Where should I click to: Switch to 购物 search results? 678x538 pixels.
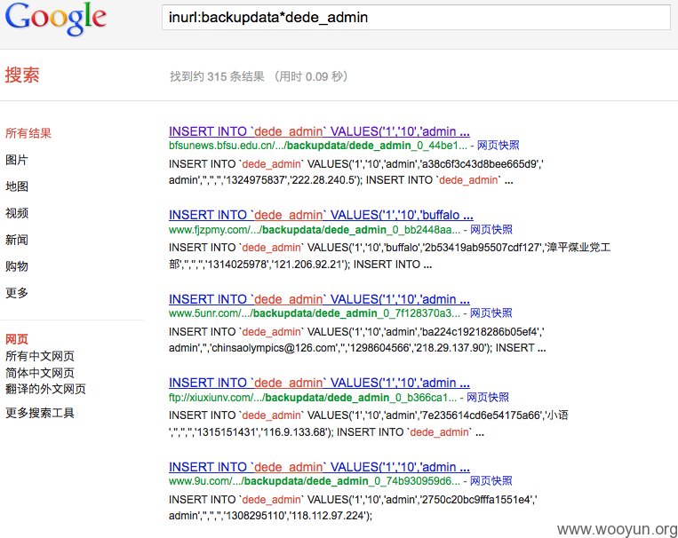[x=16, y=266]
